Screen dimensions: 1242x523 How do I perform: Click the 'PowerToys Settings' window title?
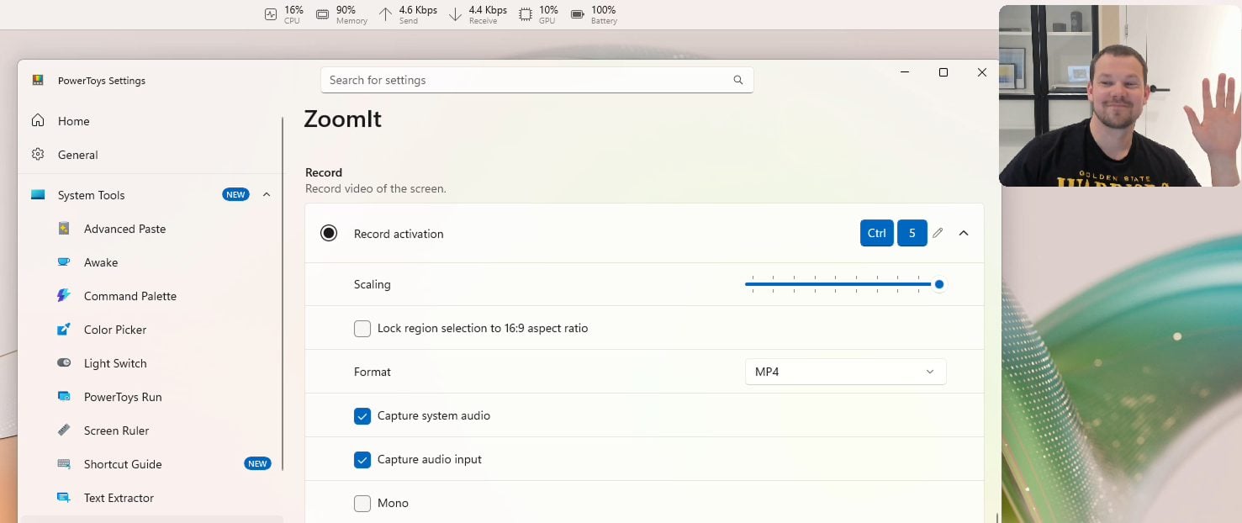tap(102, 81)
